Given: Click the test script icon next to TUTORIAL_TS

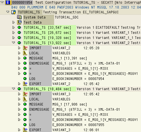Looking at the screenshot, I should tap(14, 12).
